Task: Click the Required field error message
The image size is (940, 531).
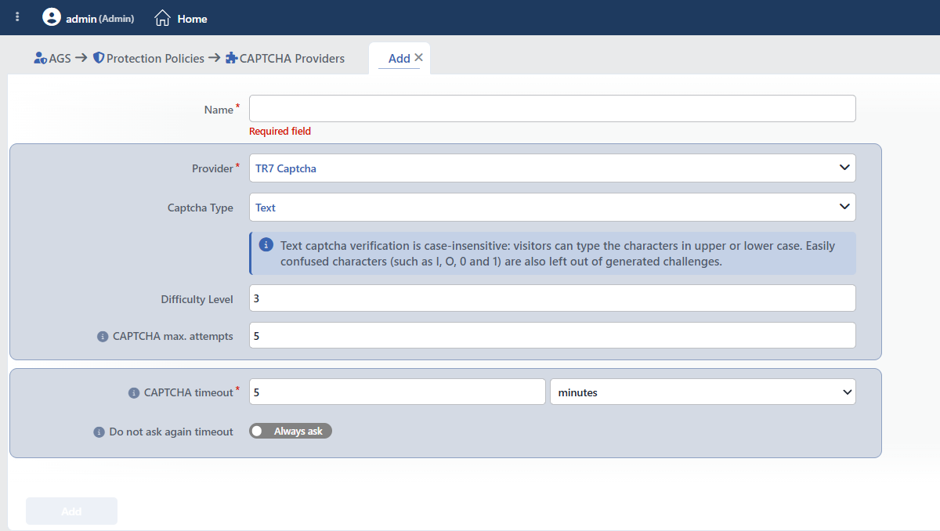Action: (280, 132)
